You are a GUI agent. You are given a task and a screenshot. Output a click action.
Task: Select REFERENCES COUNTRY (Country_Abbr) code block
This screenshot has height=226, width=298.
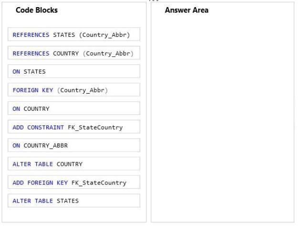click(74, 53)
